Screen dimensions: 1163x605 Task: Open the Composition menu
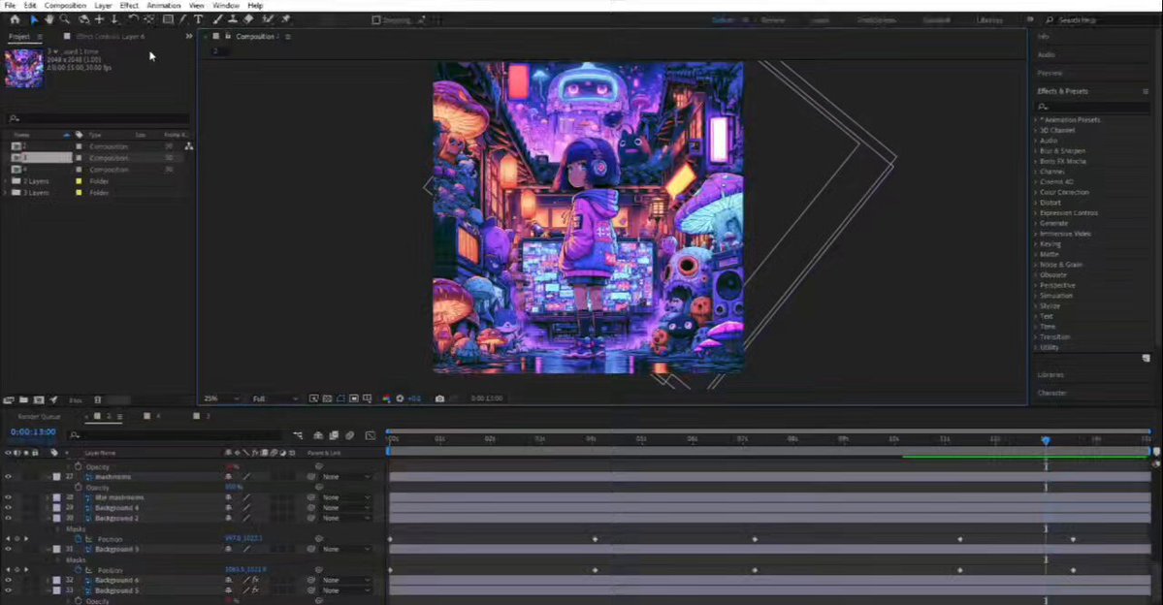click(x=65, y=5)
